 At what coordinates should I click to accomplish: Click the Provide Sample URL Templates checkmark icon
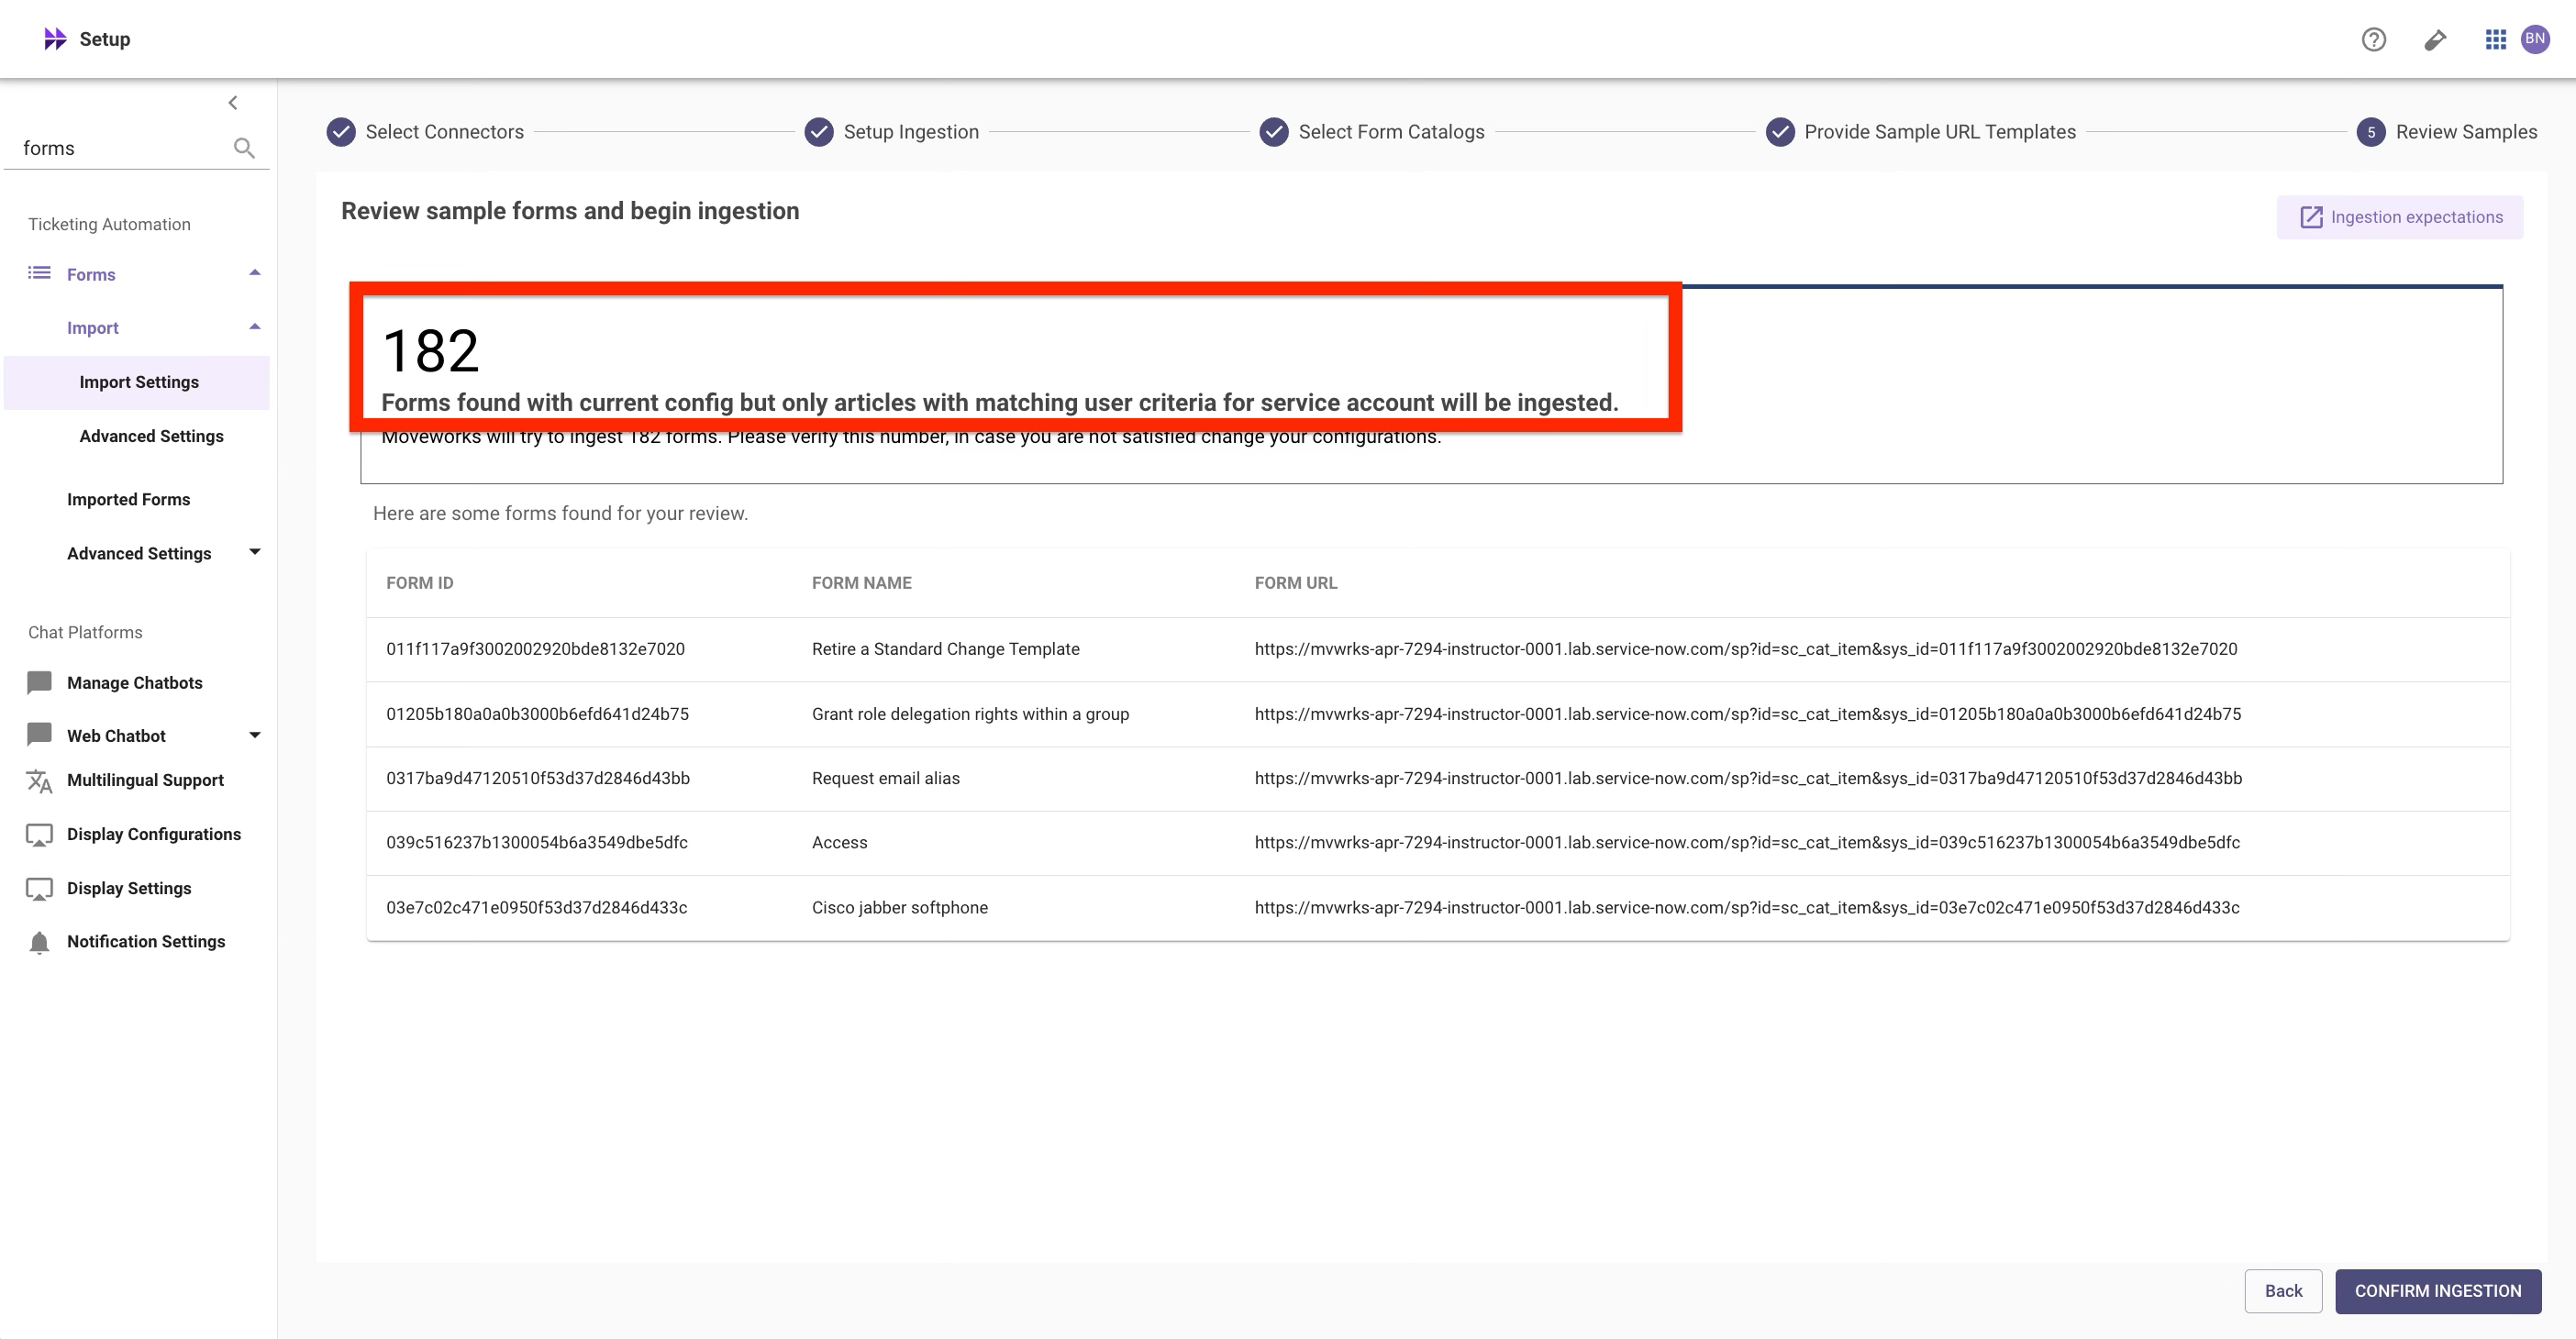pos(1780,132)
